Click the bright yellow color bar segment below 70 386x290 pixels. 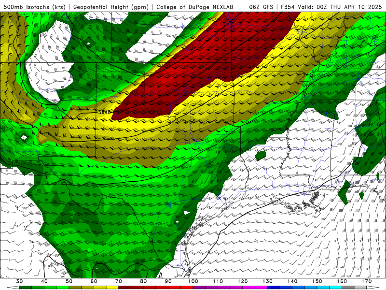click(x=112, y=288)
